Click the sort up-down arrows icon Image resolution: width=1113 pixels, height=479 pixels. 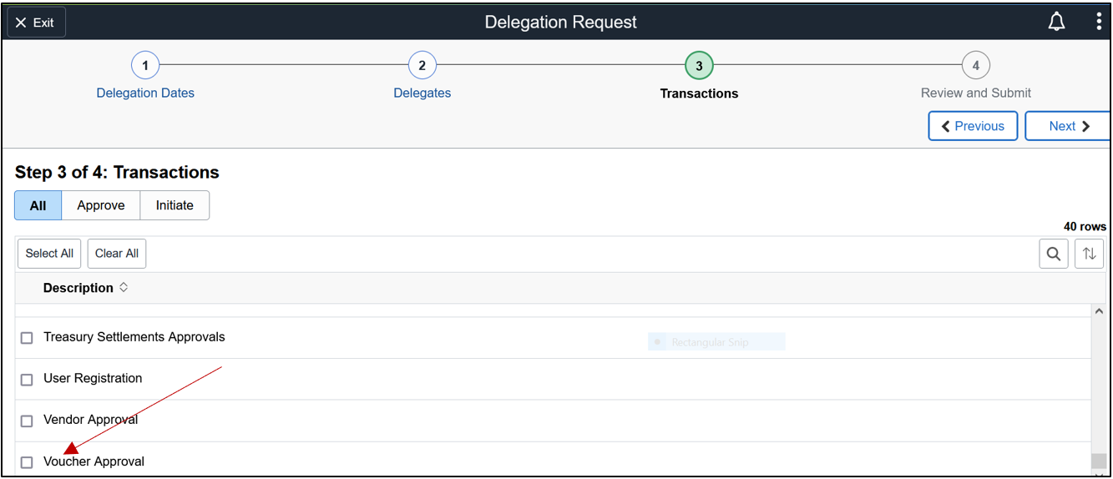tap(1089, 254)
